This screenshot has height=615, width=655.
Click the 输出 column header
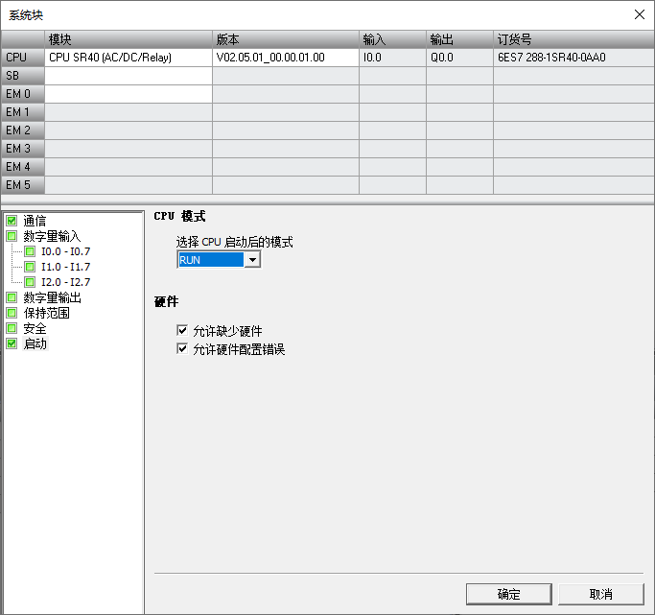point(459,39)
